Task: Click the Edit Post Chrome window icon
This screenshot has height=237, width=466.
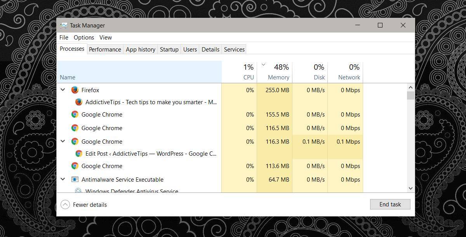Action: (79, 153)
